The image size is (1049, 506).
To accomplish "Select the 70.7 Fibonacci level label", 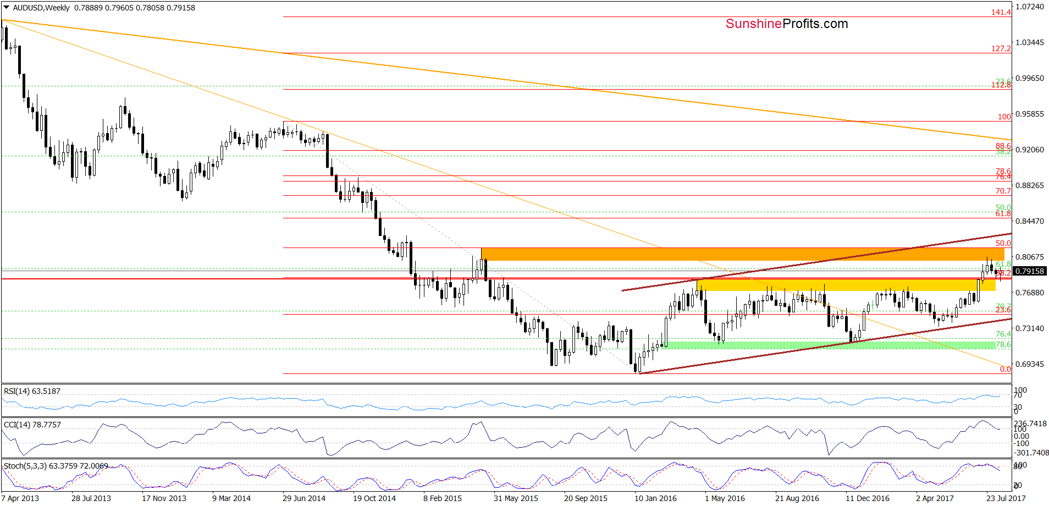I will (x=1003, y=191).
